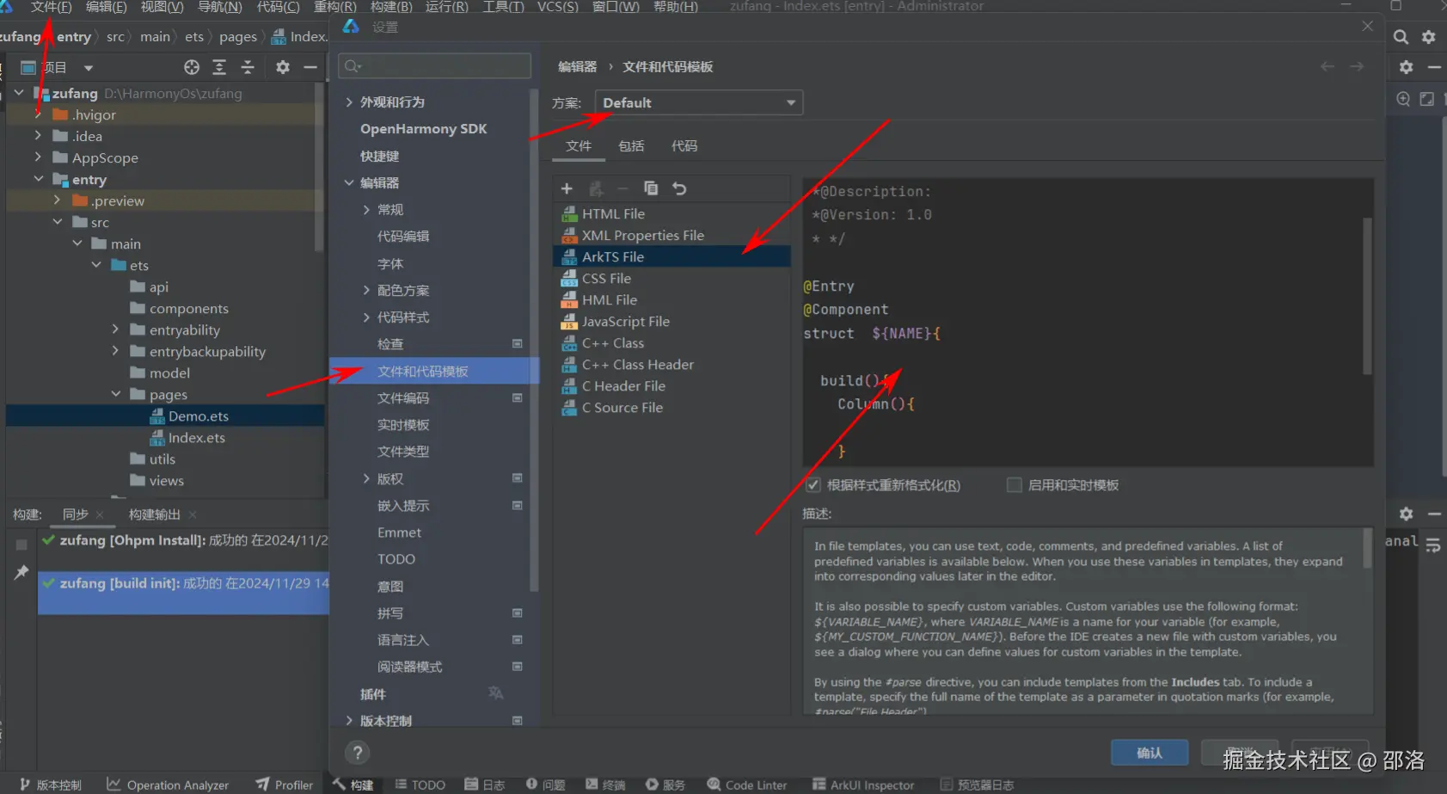
Task: Open 文件和代码模板 settings page
Action: click(434, 371)
